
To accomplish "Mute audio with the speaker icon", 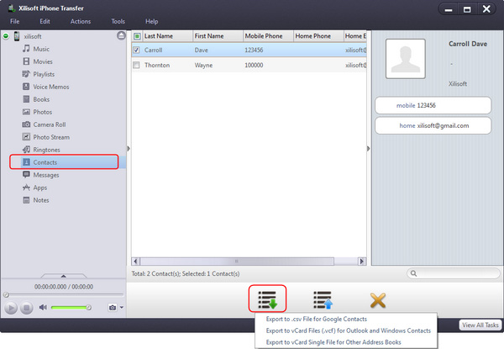I will (x=43, y=308).
